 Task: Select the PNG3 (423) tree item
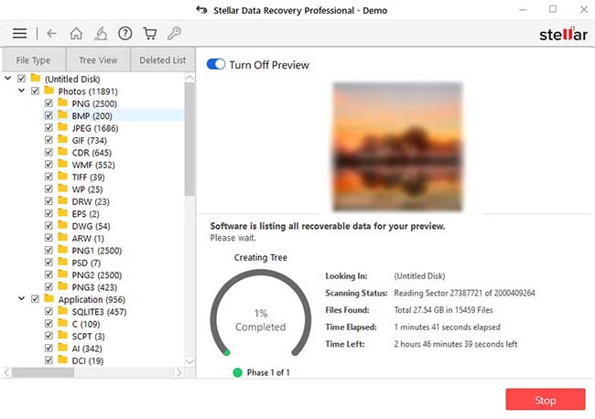tap(94, 287)
